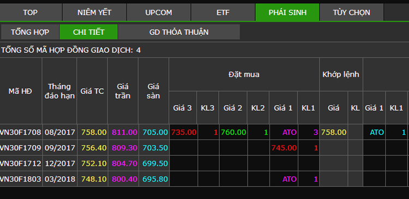
Task: Select contract VN30F1709
Action: pos(21,148)
